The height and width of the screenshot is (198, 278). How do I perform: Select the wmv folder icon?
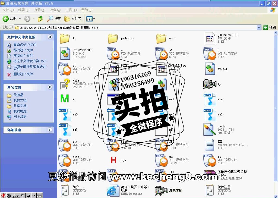(161, 39)
